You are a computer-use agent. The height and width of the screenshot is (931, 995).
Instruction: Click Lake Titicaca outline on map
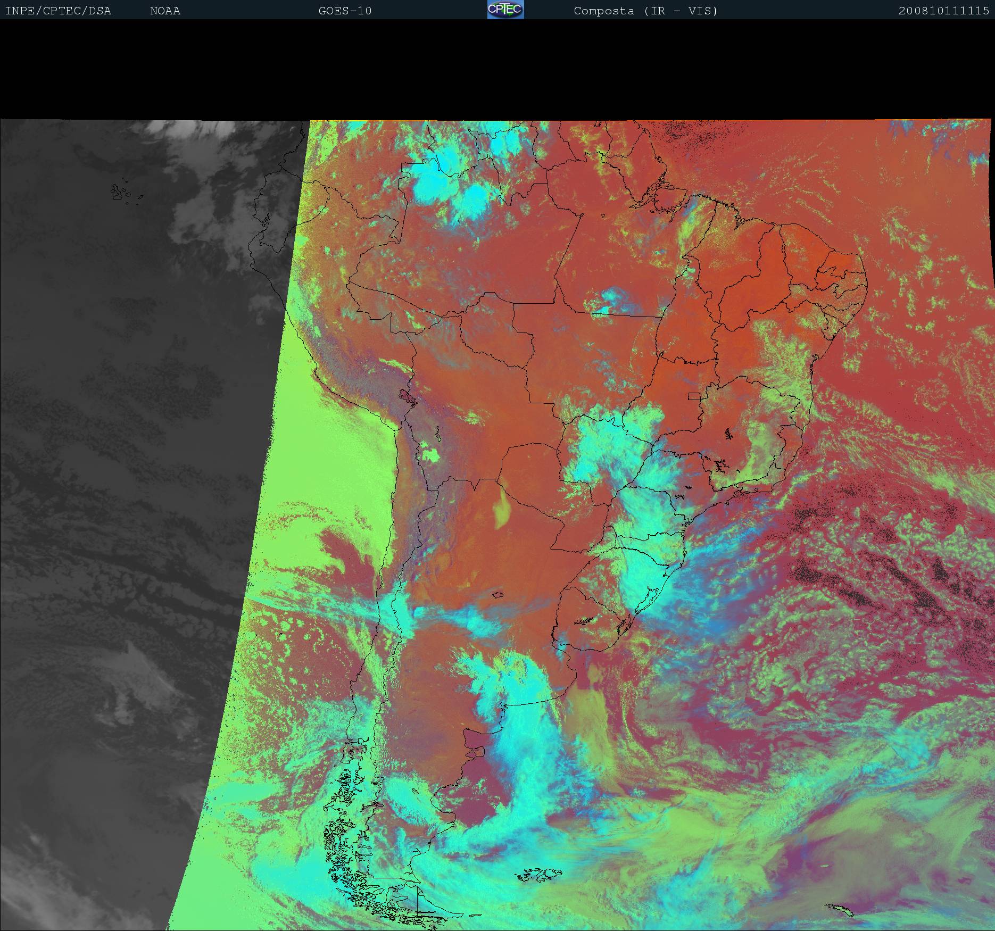407,397
